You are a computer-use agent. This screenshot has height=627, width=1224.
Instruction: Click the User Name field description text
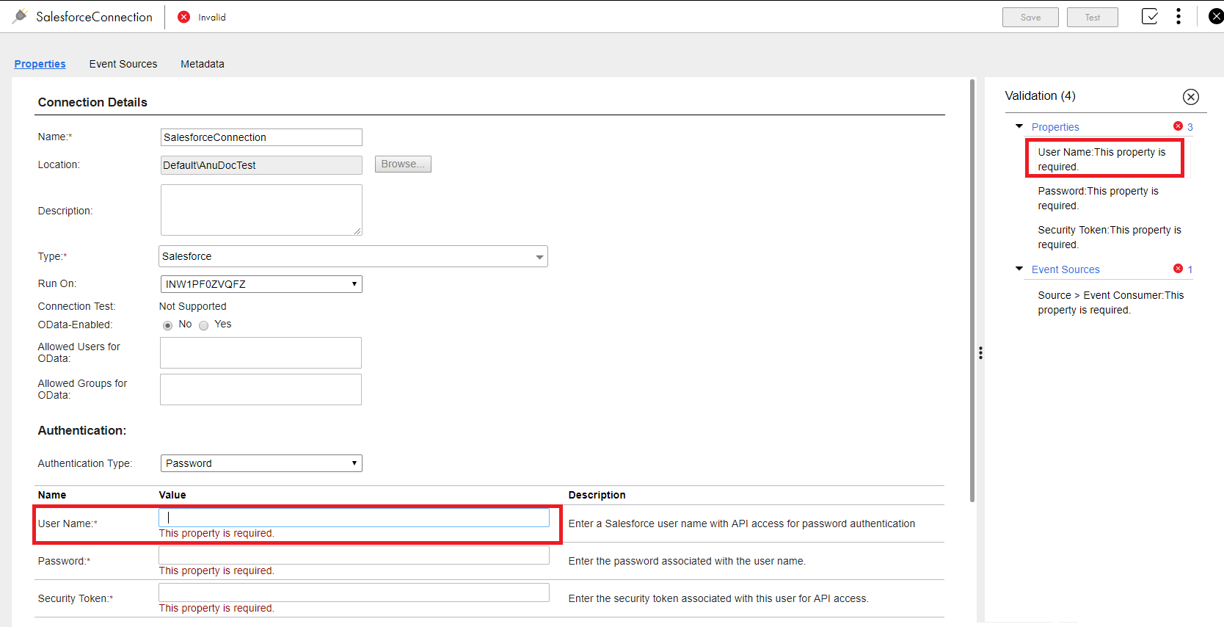pos(742,523)
